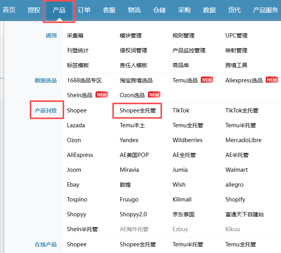The image size is (281, 253).
Task: Open Shein选品 entry
Action: 79,95
